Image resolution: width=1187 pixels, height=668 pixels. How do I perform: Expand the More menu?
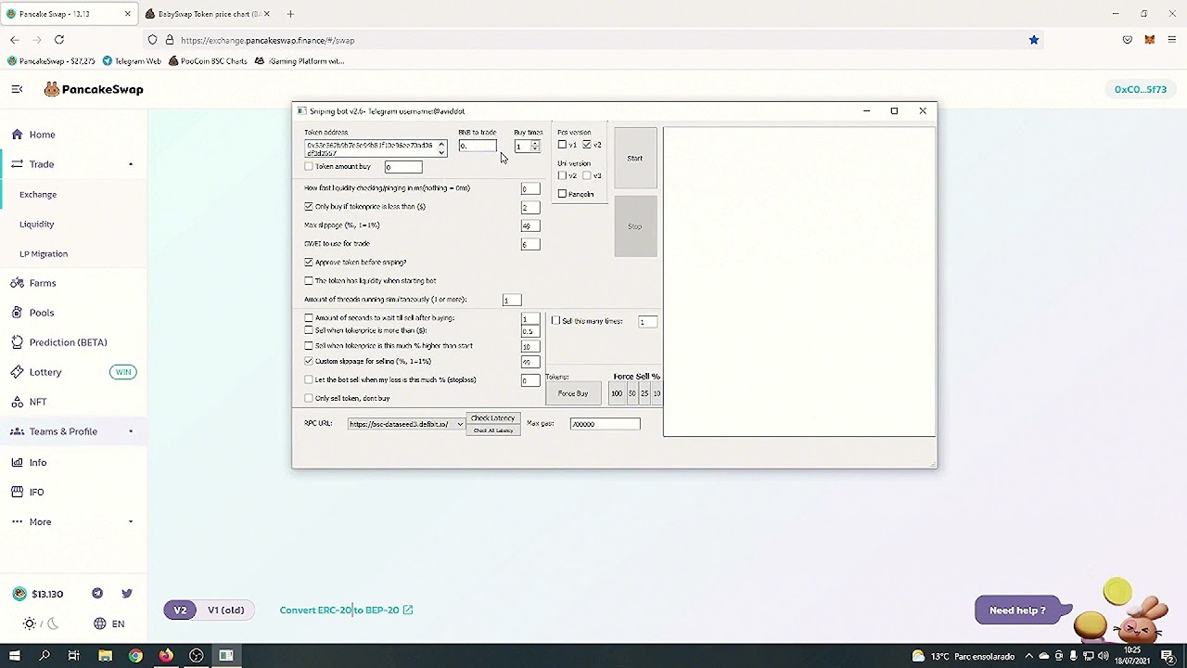coord(131,521)
